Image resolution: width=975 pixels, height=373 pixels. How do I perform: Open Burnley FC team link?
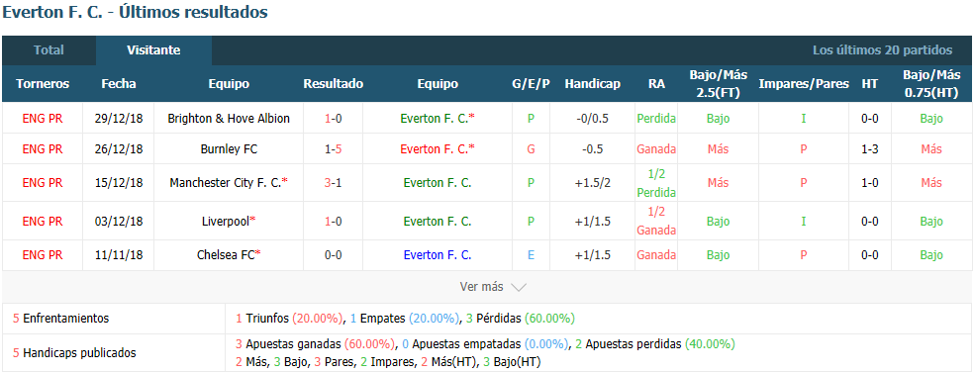click(229, 149)
